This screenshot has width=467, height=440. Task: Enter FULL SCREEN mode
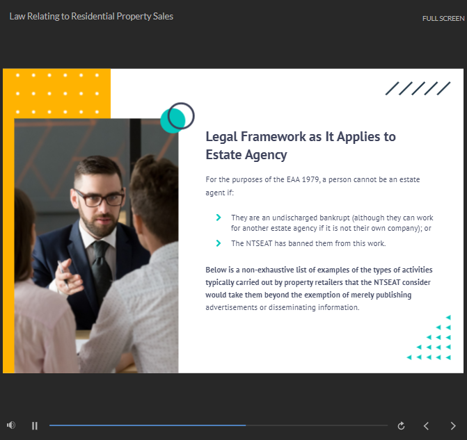tap(443, 19)
